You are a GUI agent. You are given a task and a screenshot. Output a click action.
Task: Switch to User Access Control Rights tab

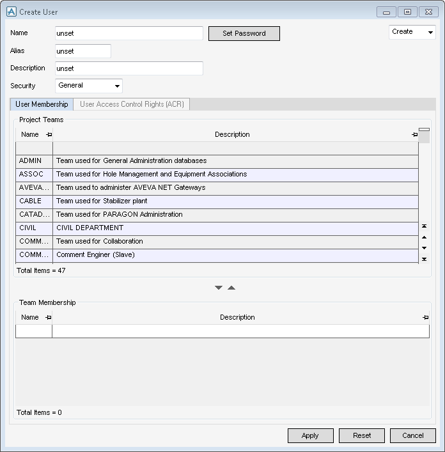click(x=132, y=104)
